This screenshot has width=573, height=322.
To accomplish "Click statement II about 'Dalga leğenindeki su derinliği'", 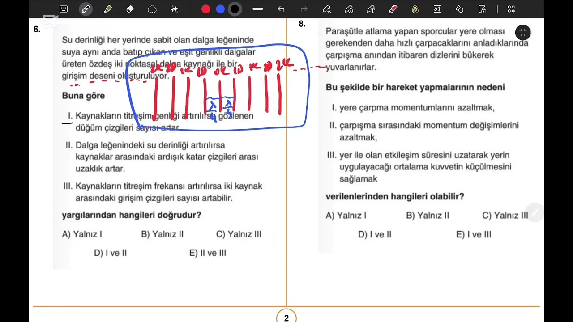I will point(162,157).
